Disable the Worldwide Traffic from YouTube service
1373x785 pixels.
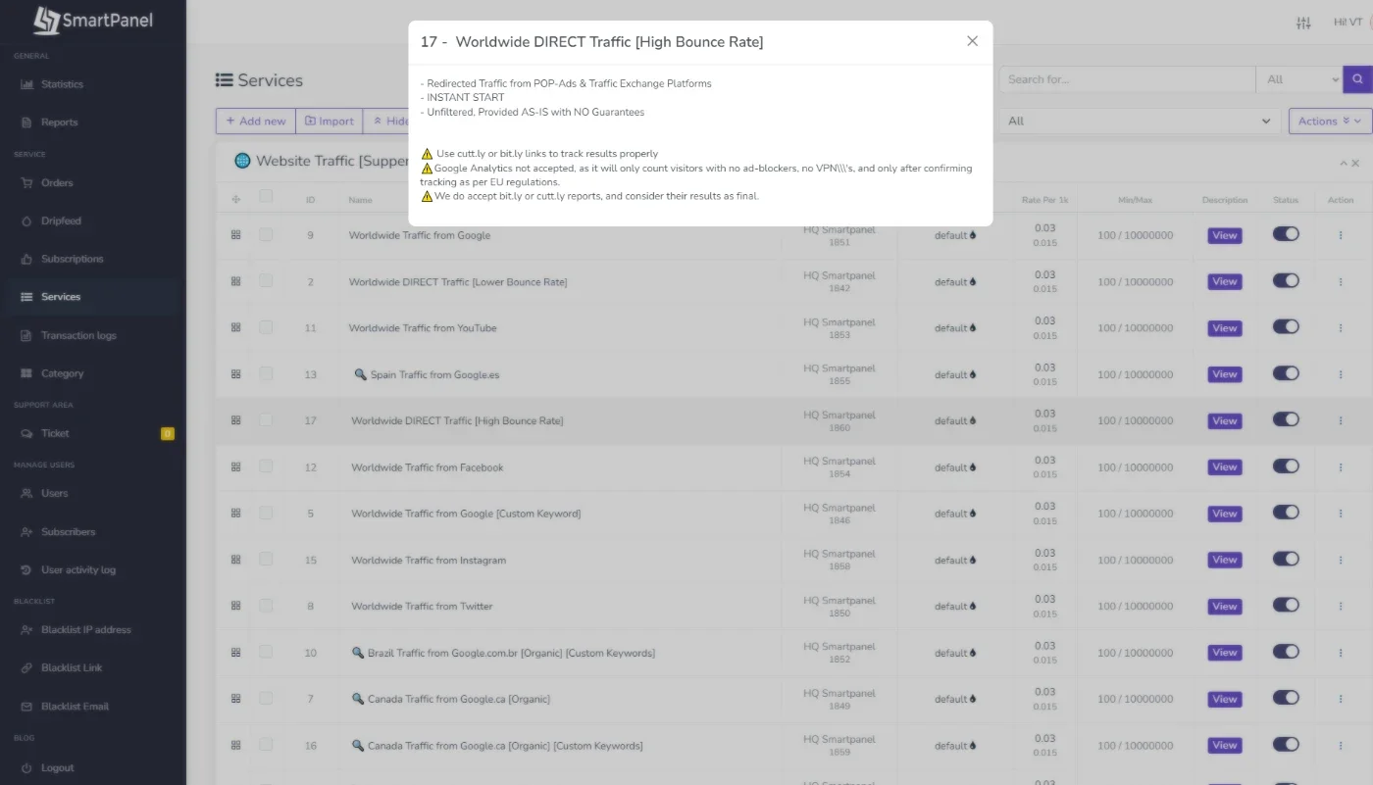1286,326
